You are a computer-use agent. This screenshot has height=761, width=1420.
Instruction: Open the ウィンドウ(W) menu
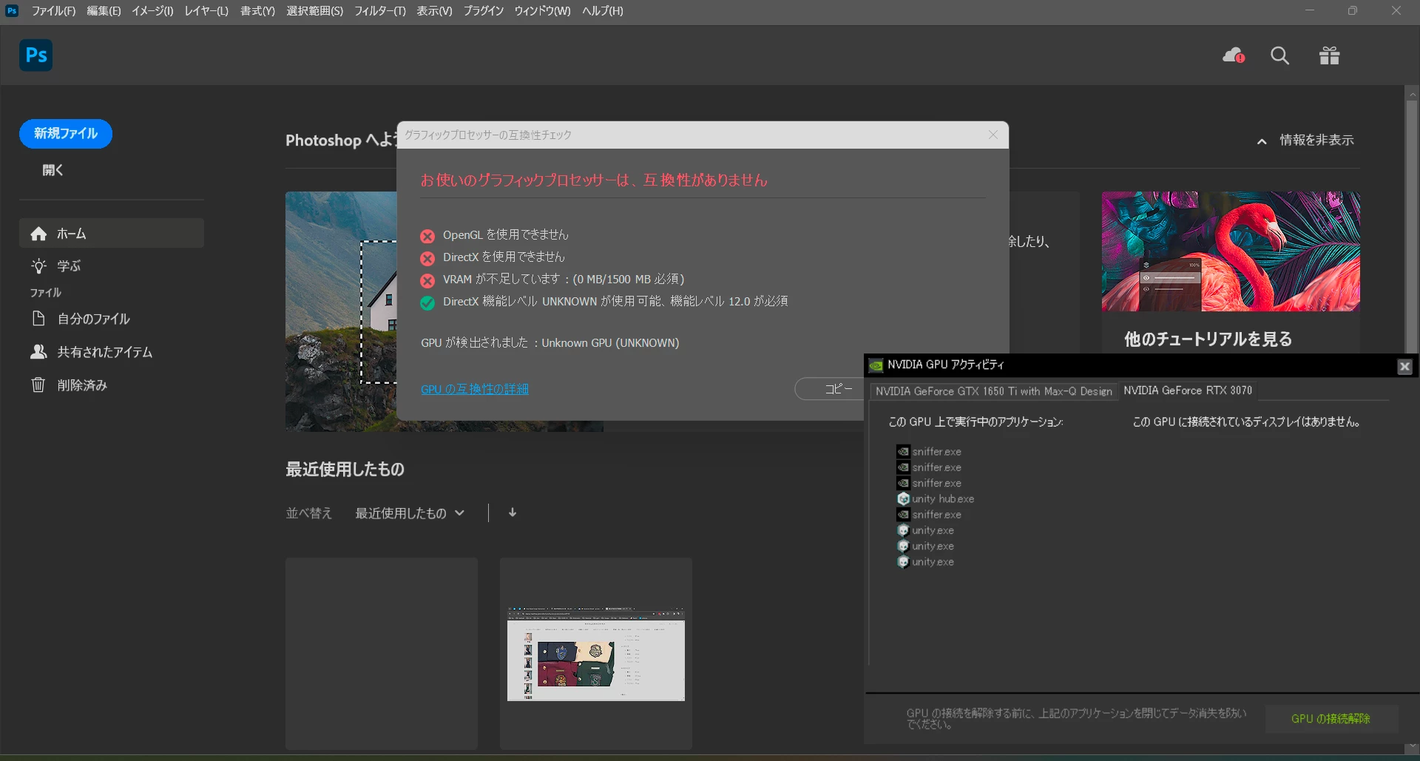(x=542, y=11)
